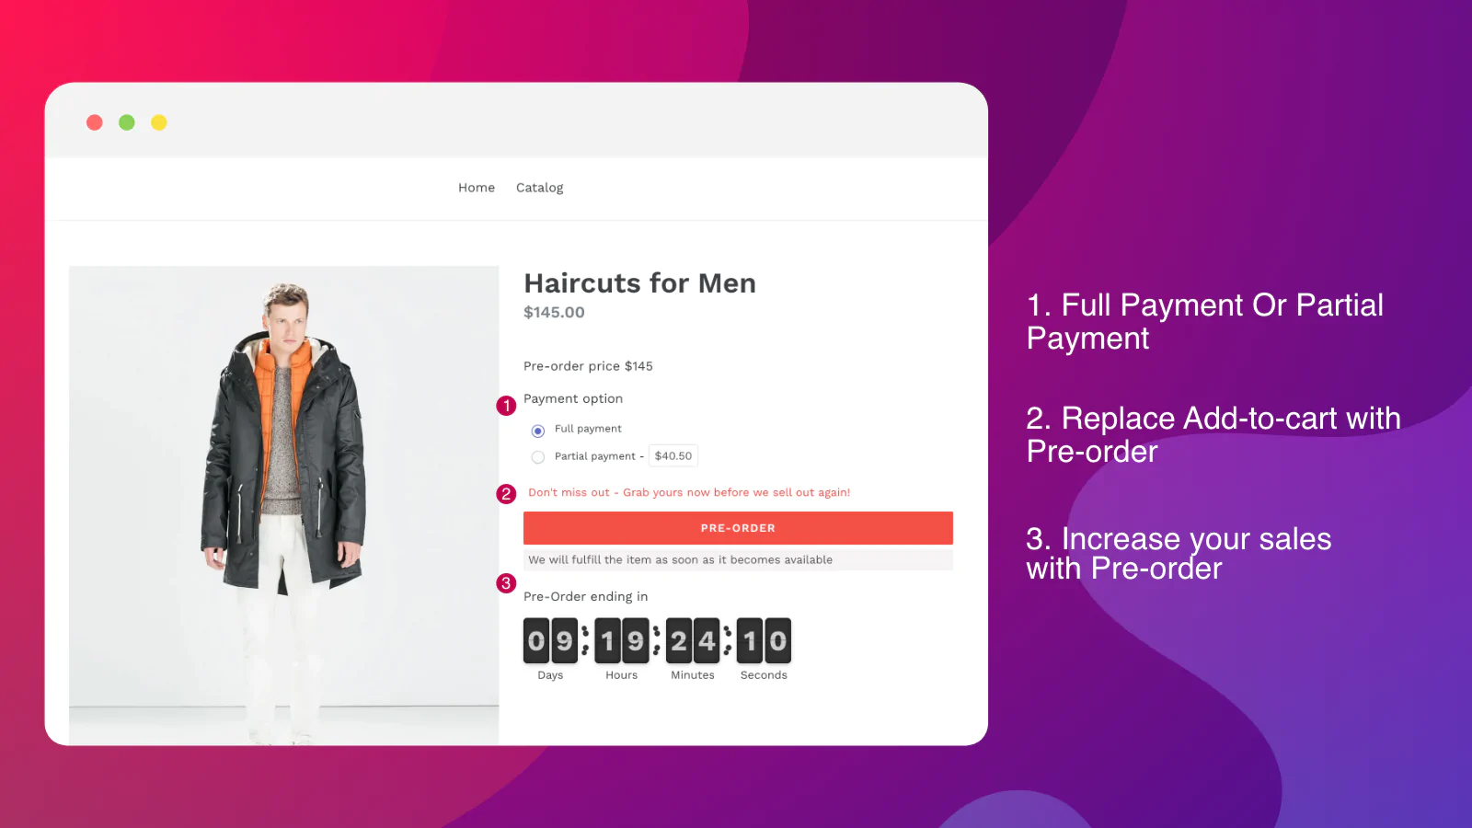Select the Partial payment radio button
Screen dimensions: 1472x828
point(538,457)
